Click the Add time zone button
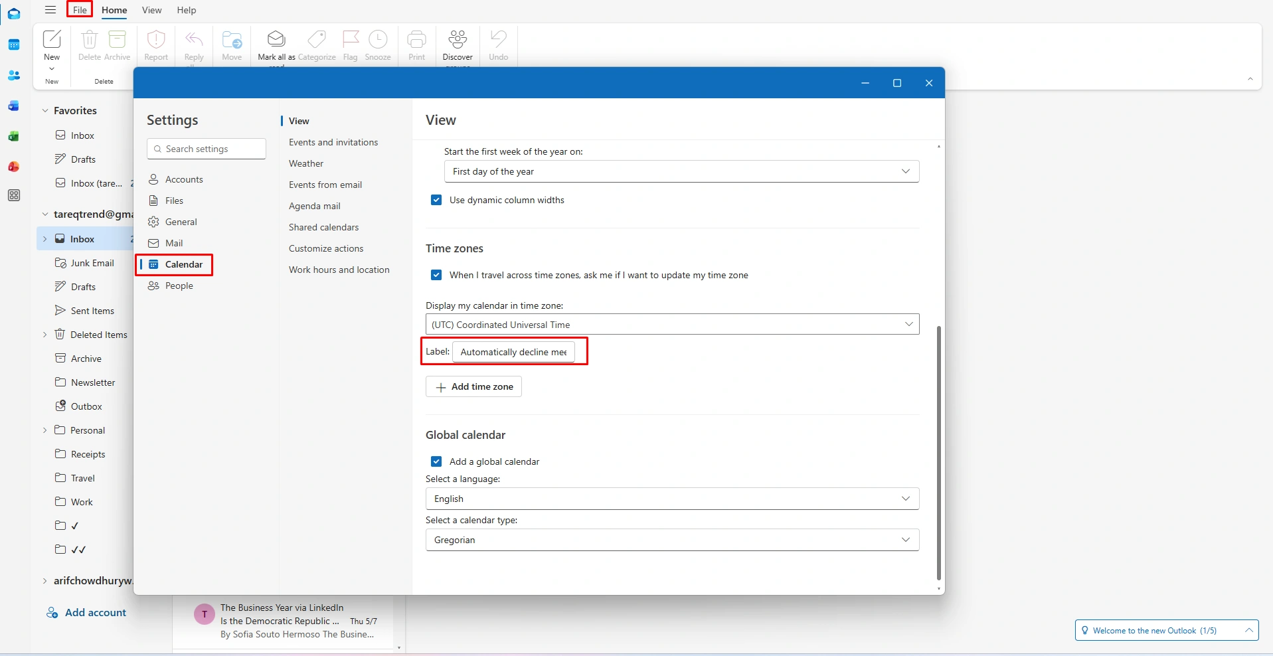 (x=473, y=386)
